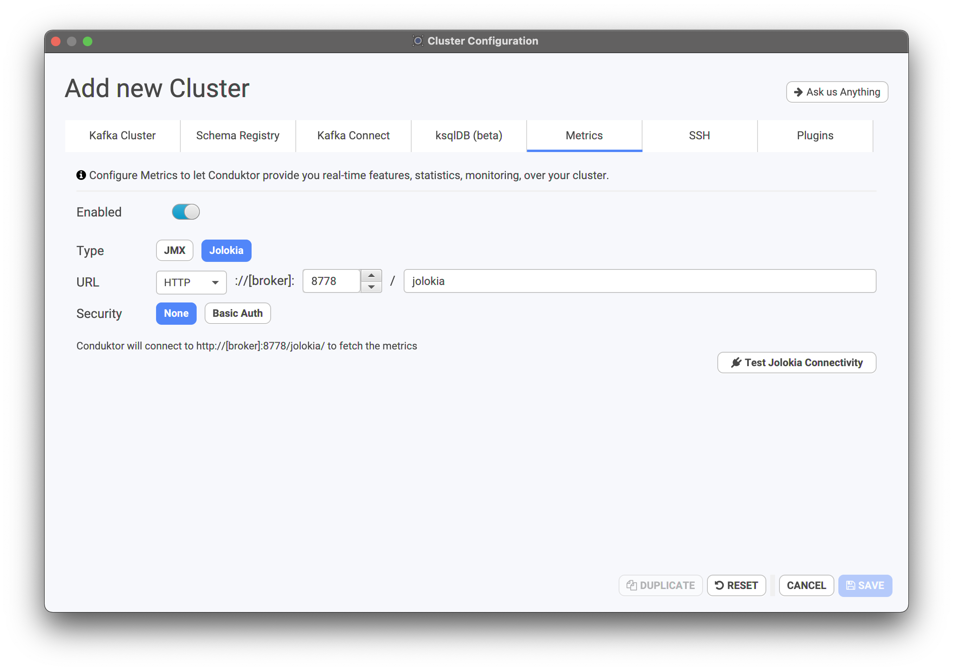
Task: Click the circular arrow icon on RESET
Action: coord(719,585)
